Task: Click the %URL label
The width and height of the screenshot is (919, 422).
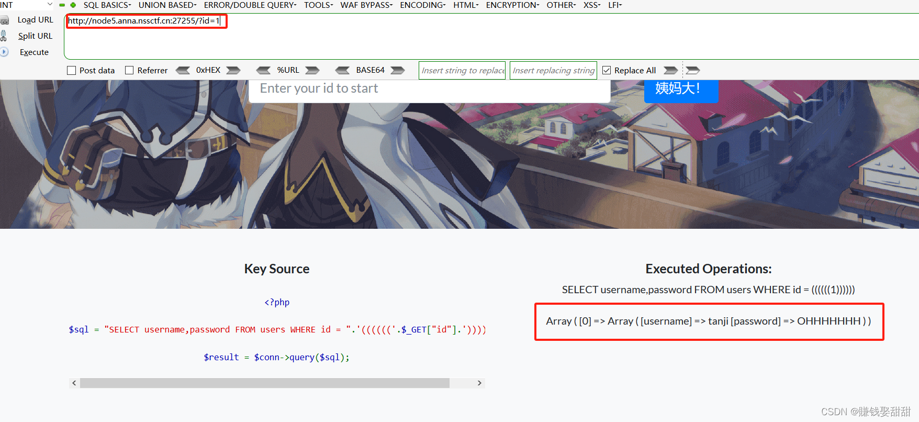Action: coord(288,70)
